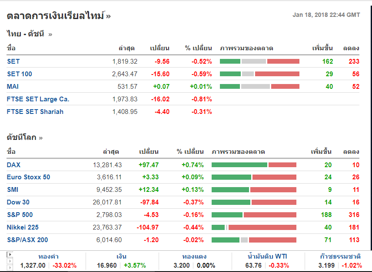Click the bottom arrow button beside the commodities ticker
Screen dimensions: 372x272
pos(10,267)
